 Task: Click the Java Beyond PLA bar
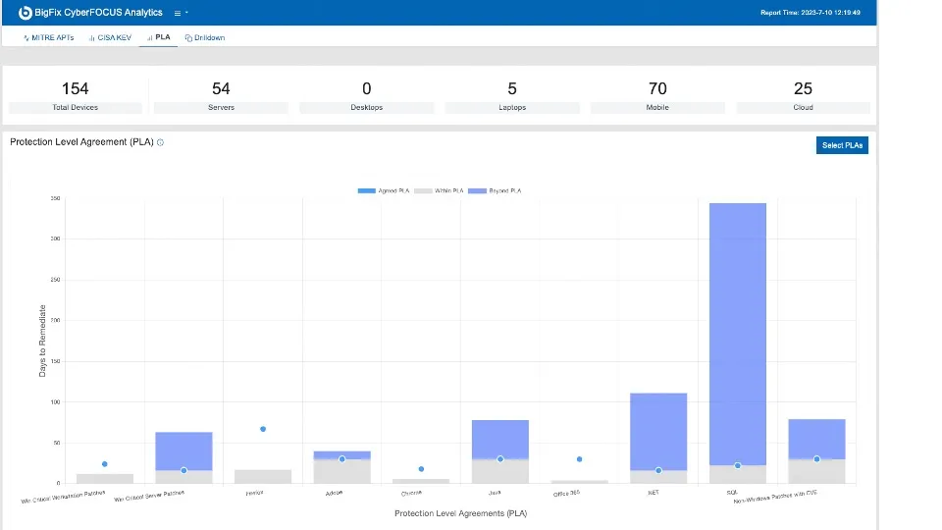pyautogui.click(x=500, y=437)
